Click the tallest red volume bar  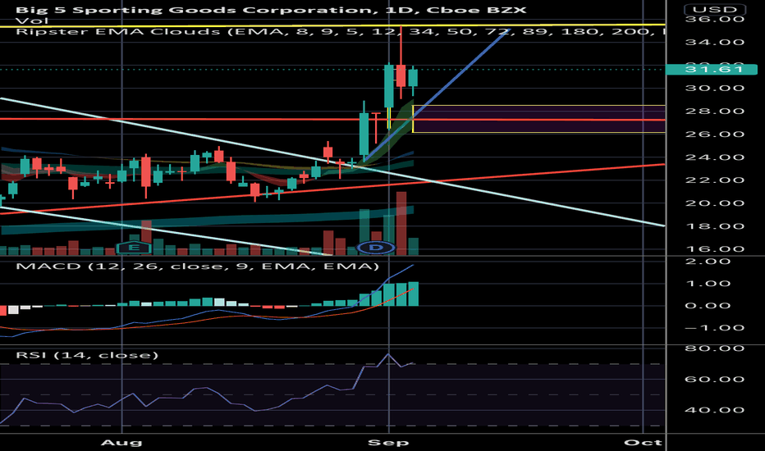coord(401,223)
